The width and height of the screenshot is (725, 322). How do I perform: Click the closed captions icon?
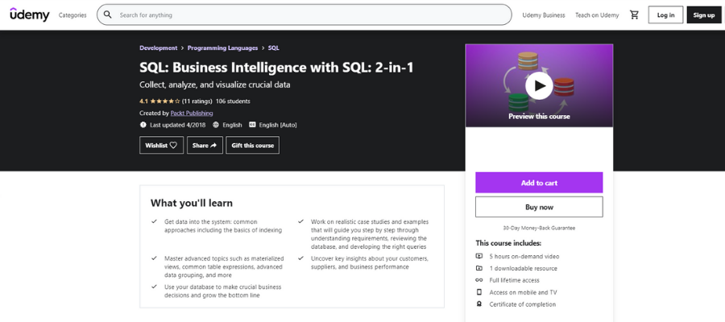coord(252,125)
